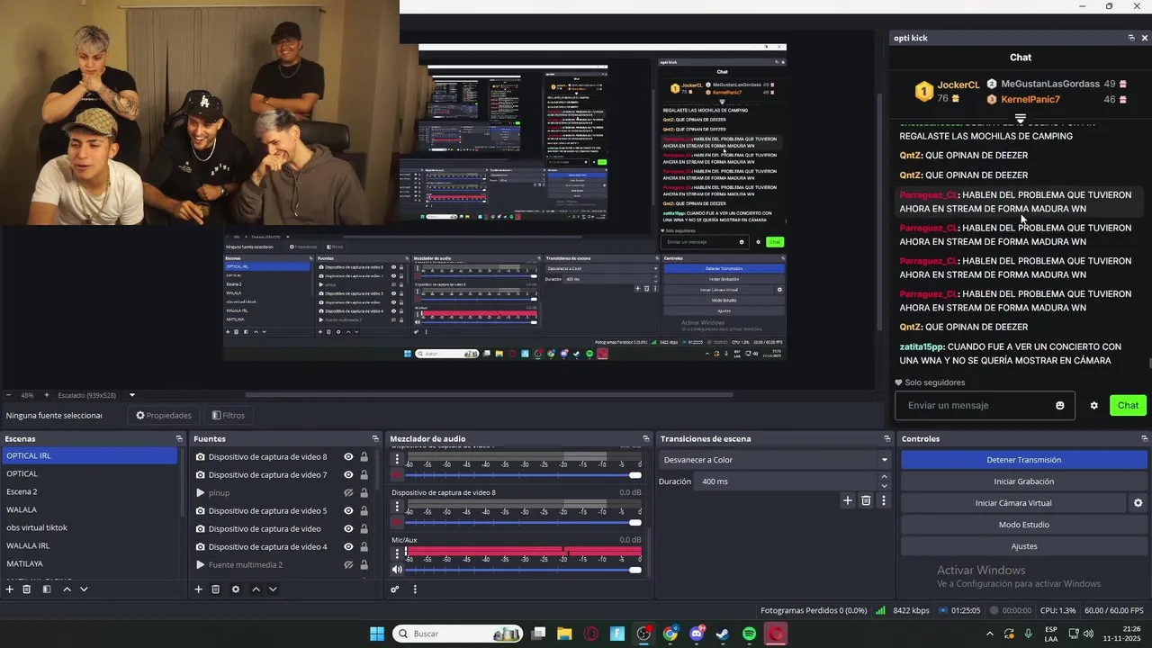This screenshot has width=1152, height=648.
Task: Zoom in the preview with plus icon
Action: (x=47, y=395)
